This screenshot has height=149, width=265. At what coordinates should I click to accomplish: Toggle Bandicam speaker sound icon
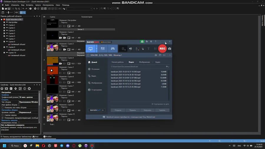pyautogui.click(x=130, y=49)
